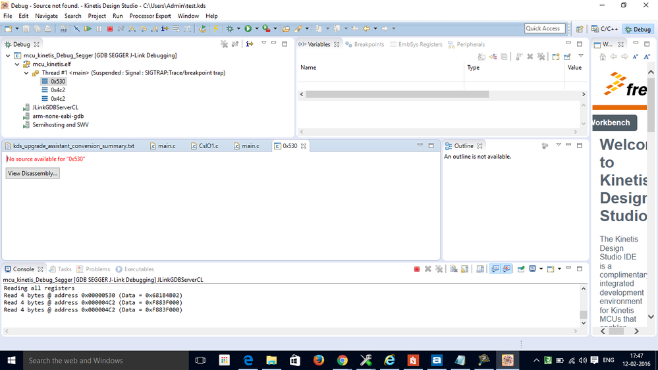Collapse the mcu_kinetis_Debug_Segger launch node

[8, 55]
